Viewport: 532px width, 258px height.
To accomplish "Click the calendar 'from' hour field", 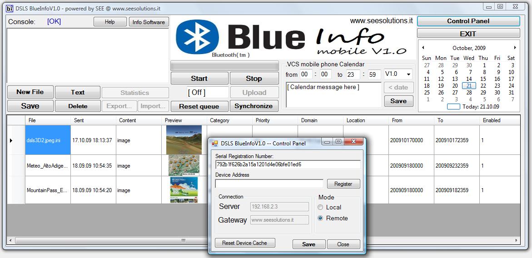I will coord(306,74).
